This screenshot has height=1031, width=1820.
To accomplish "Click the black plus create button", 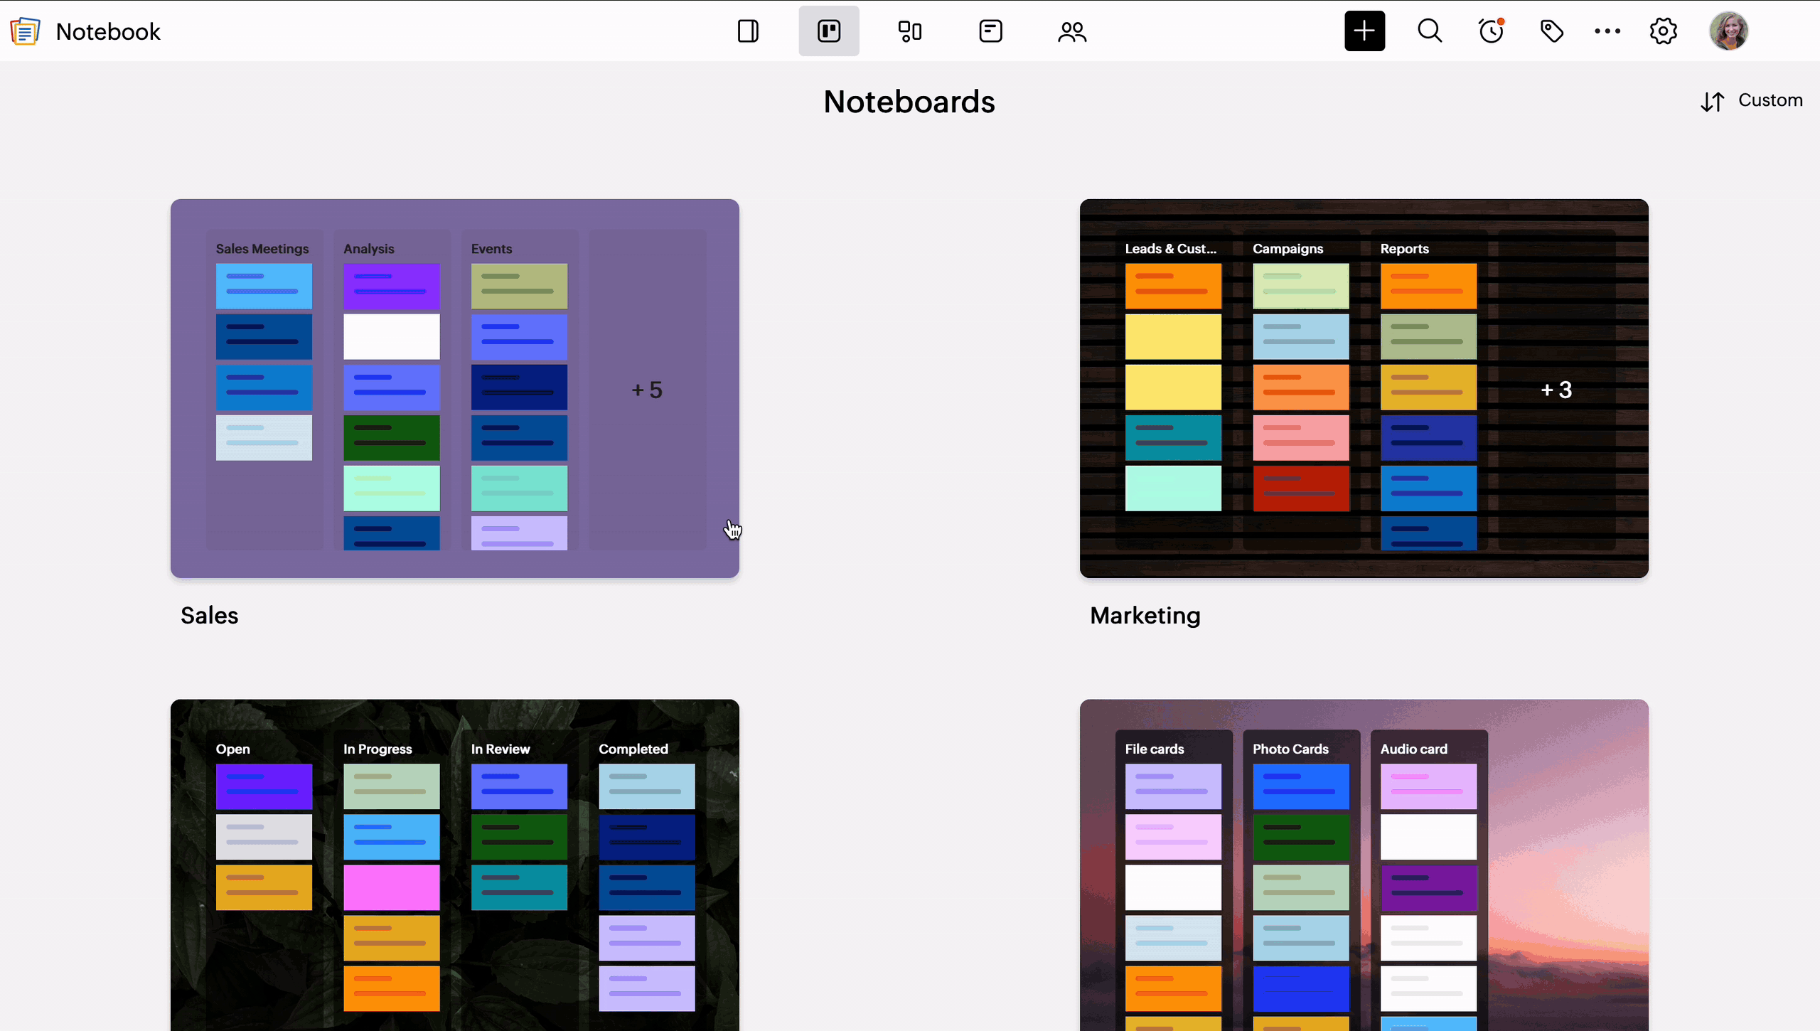I will pyautogui.click(x=1364, y=31).
